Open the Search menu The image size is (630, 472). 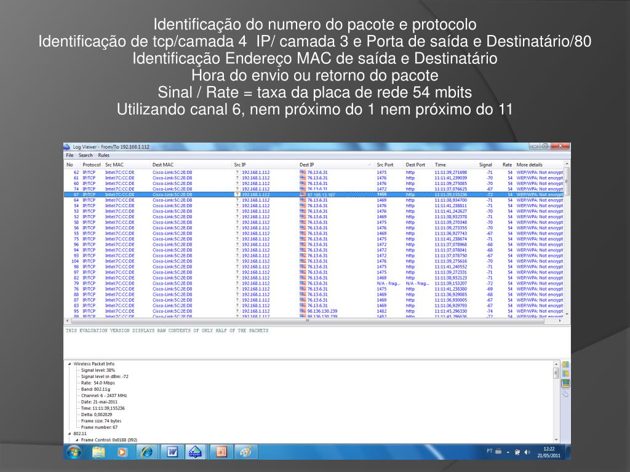[x=86, y=155]
